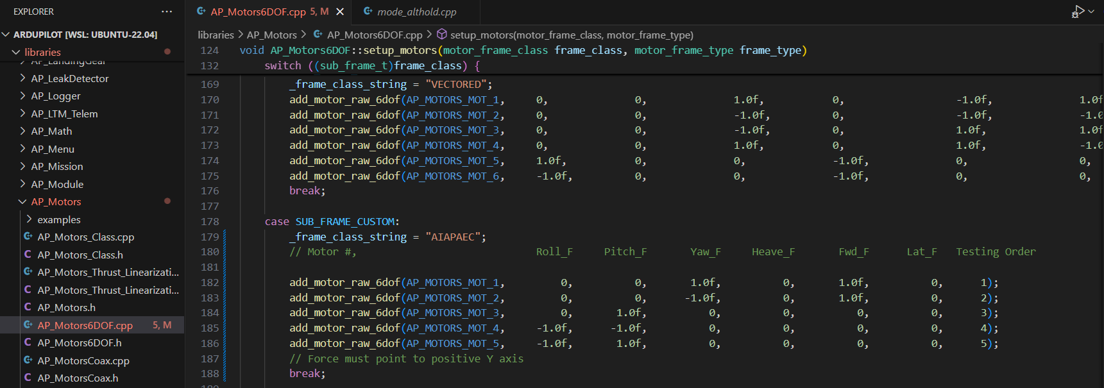Click the modified dot beside libraries folder
Screen dimensions: 1104x388
click(x=167, y=51)
